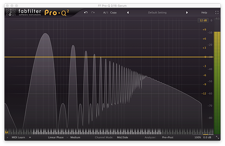This screenshot has height=146, width=225.
Task: Click the window resize corner icon
Action: pyautogui.click(x=217, y=137)
